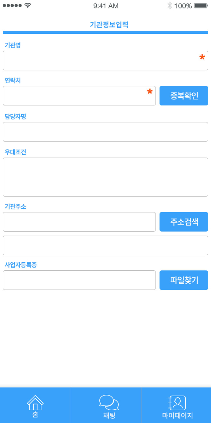The height and width of the screenshot is (423, 211).
Task: Focus the 연락처 input field
Action: pos(79,96)
